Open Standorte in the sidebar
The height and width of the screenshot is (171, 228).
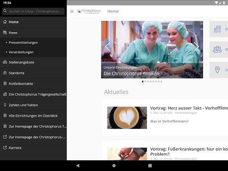point(33,73)
